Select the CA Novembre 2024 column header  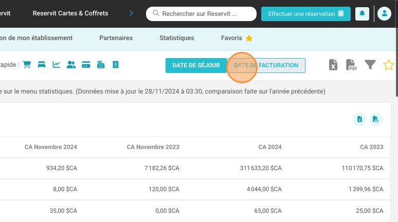[51, 147]
